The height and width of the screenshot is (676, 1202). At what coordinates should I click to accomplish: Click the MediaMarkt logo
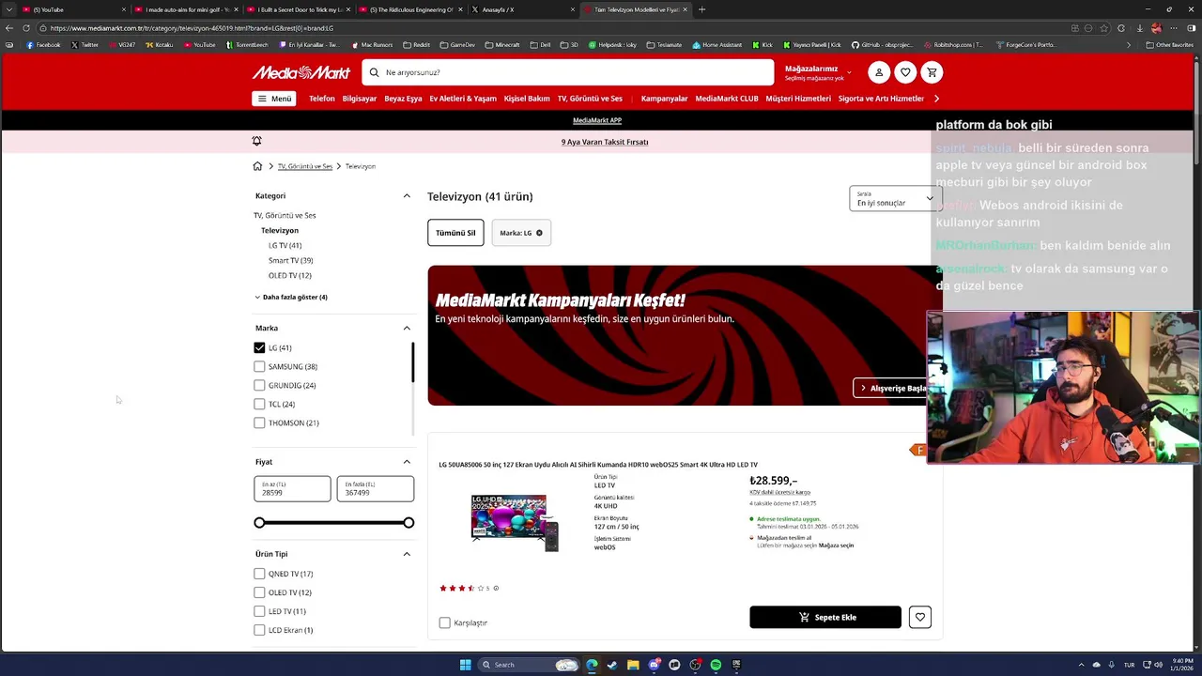click(x=301, y=72)
